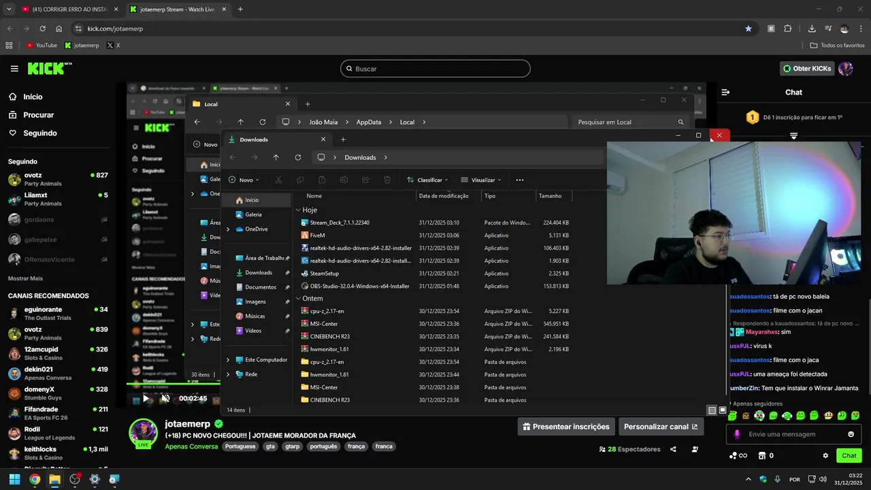
Task: Open the Chrome three-dot menu
Action: pyautogui.click(x=861, y=29)
